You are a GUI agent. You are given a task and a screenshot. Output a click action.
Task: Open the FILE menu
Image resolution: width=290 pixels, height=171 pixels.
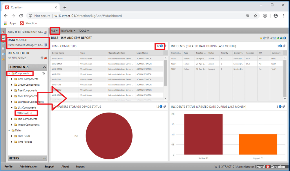(53, 31)
